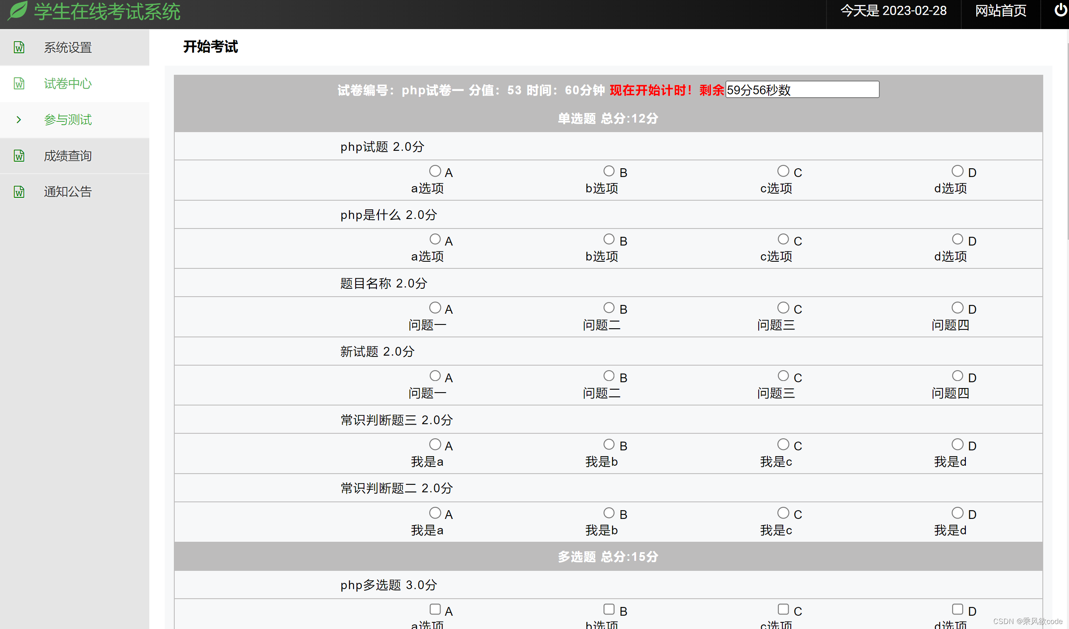Click the chevron arrow beside 参与测试

tap(19, 120)
